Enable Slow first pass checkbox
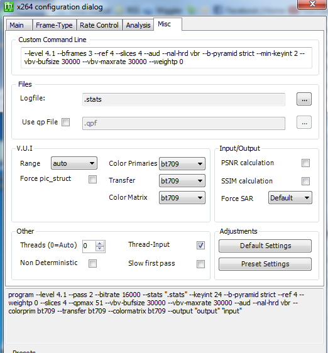The height and width of the screenshot is (353, 328). [200, 264]
